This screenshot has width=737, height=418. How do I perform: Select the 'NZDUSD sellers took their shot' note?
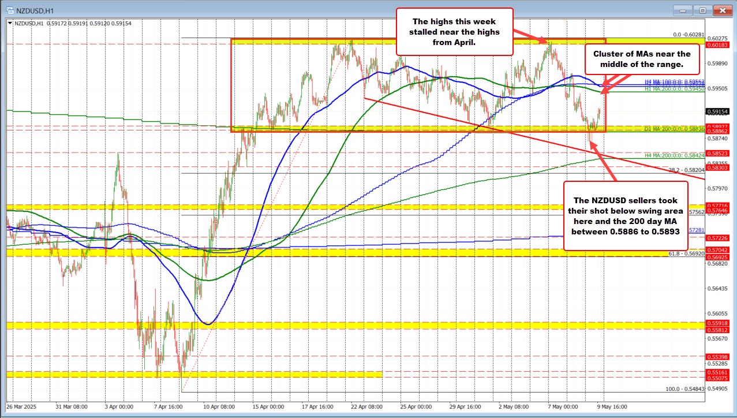pos(626,215)
